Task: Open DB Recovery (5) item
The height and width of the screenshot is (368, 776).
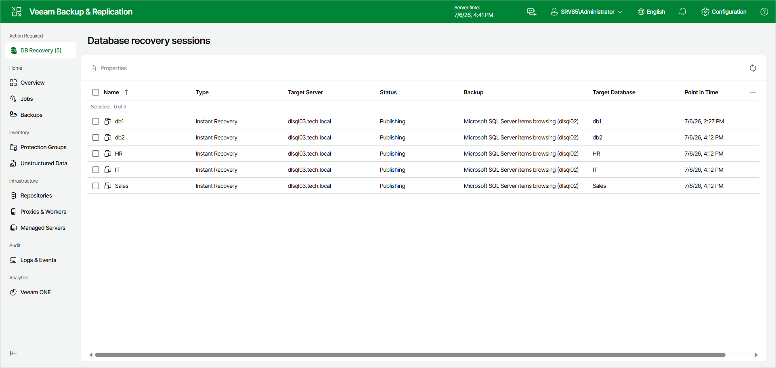Action: tap(41, 50)
